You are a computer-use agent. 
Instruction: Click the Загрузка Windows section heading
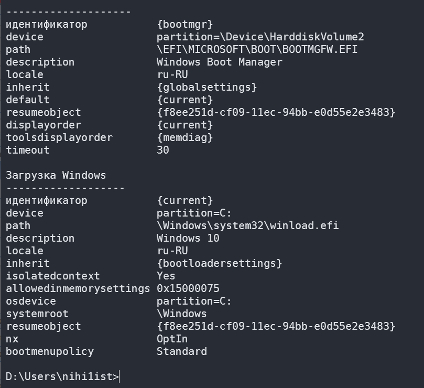tap(56, 176)
